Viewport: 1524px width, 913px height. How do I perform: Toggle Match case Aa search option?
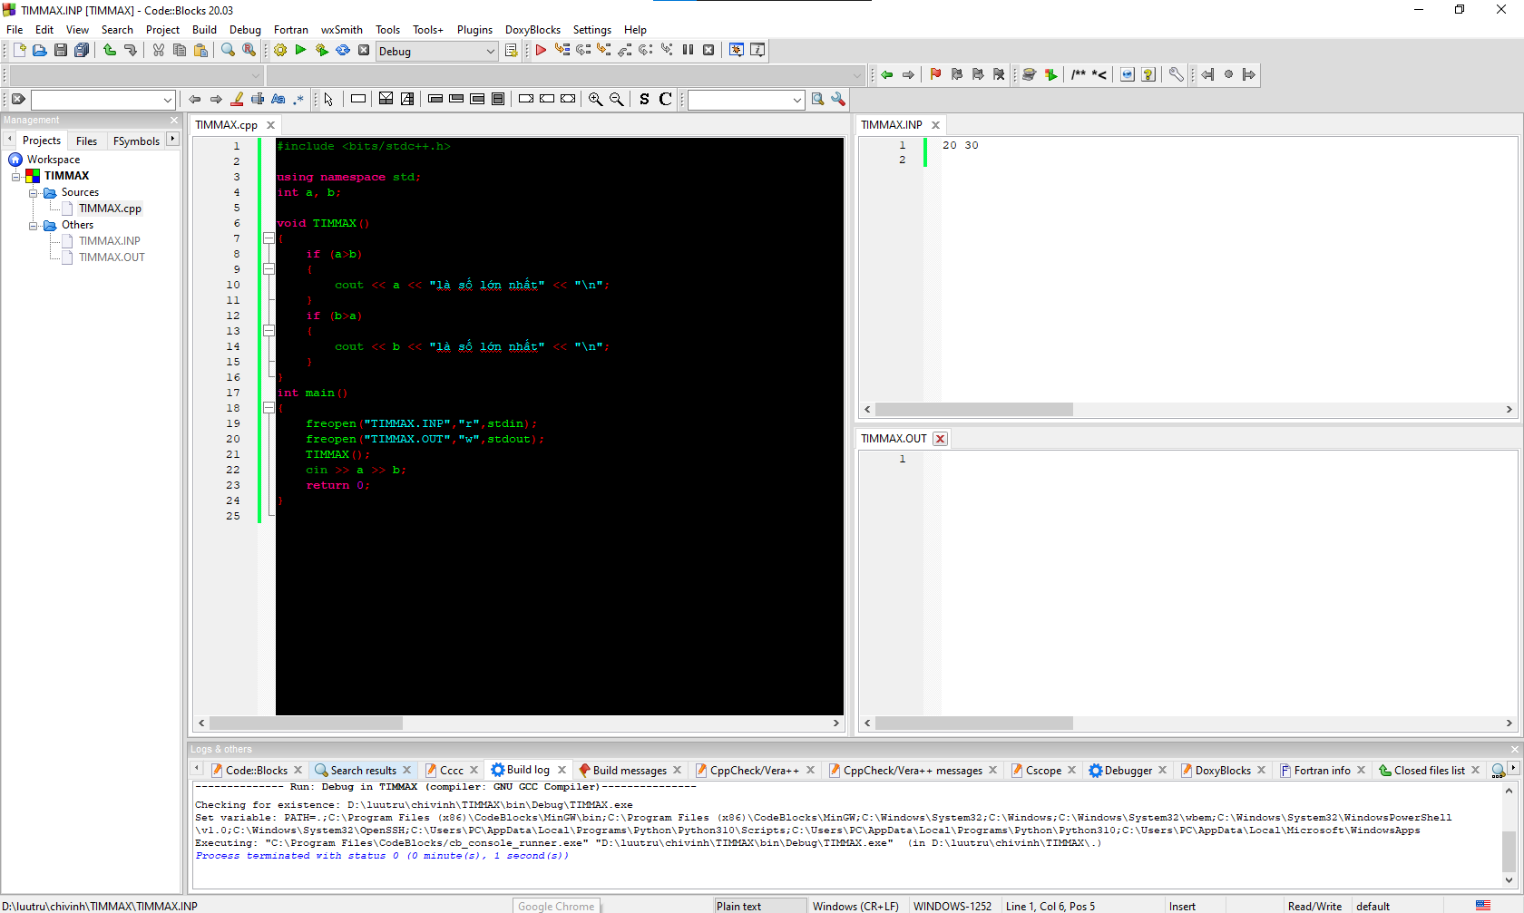tap(278, 100)
